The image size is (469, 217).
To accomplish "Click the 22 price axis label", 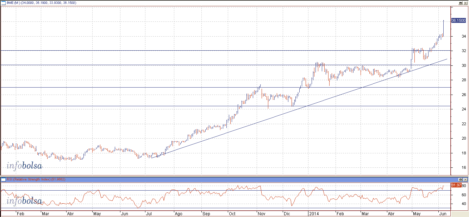I will click(x=464, y=124).
